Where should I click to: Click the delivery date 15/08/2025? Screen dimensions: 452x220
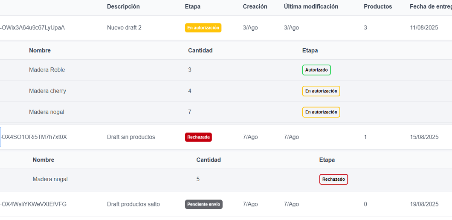click(424, 137)
